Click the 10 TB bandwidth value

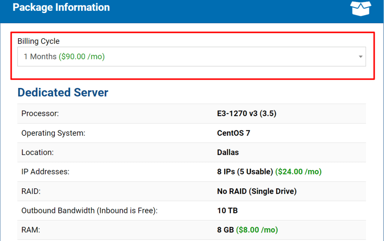pyautogui.click(x=227, y=211)
